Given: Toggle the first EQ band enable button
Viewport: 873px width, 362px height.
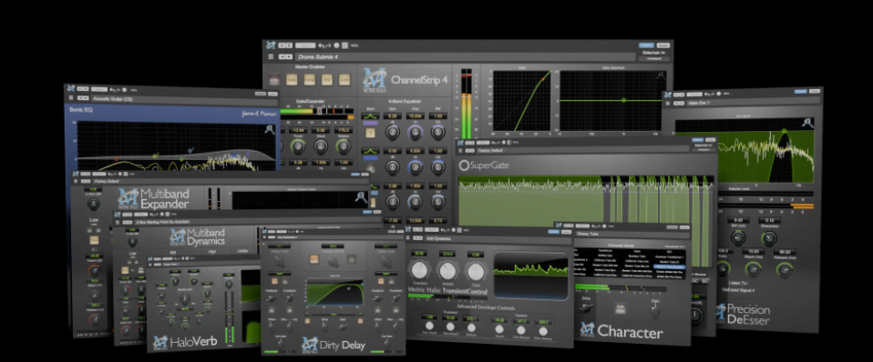Looking at the screenshot, I should (370, 134).
